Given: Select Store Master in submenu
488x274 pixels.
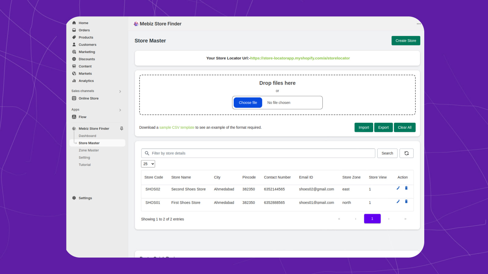Looking at the screenshot, I should tap(97, 143).
